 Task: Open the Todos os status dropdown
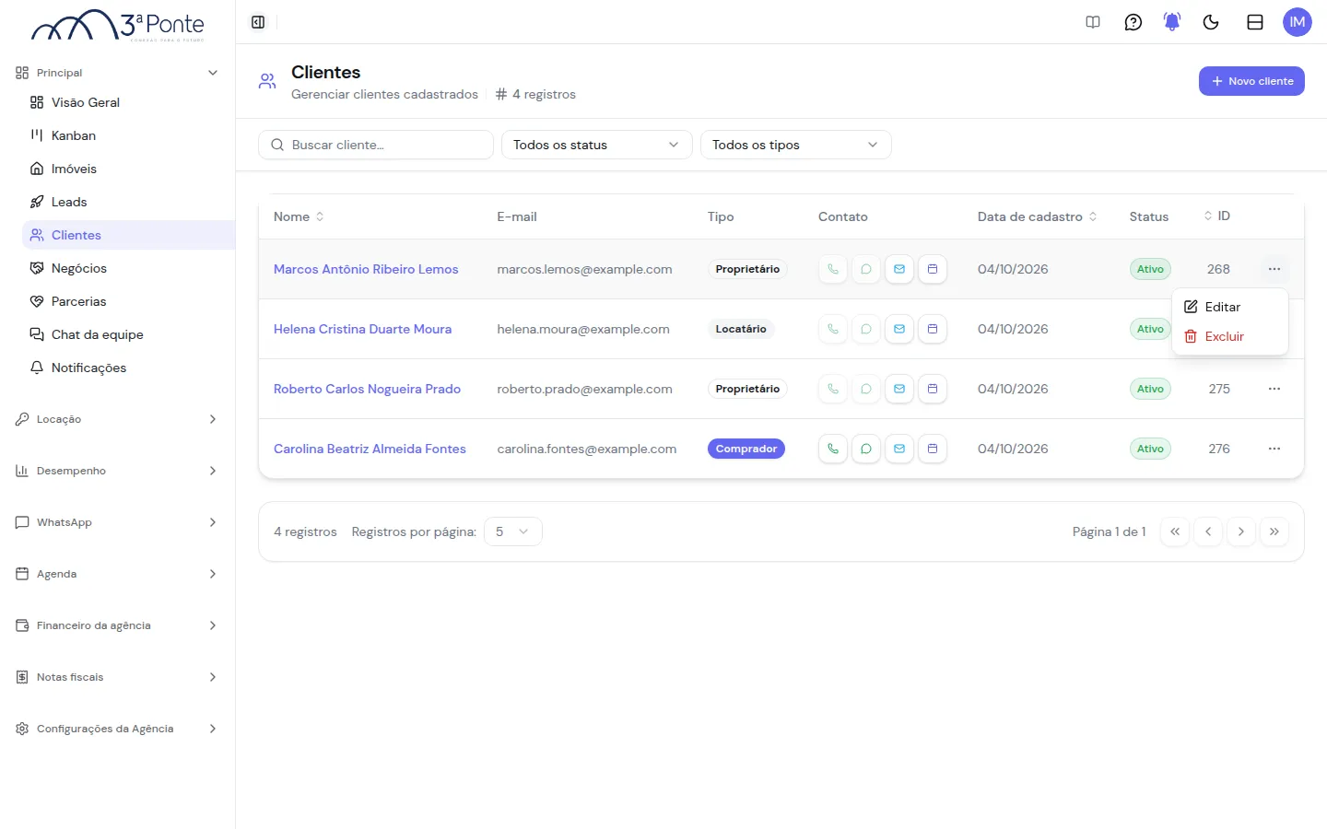coord(597,145)
